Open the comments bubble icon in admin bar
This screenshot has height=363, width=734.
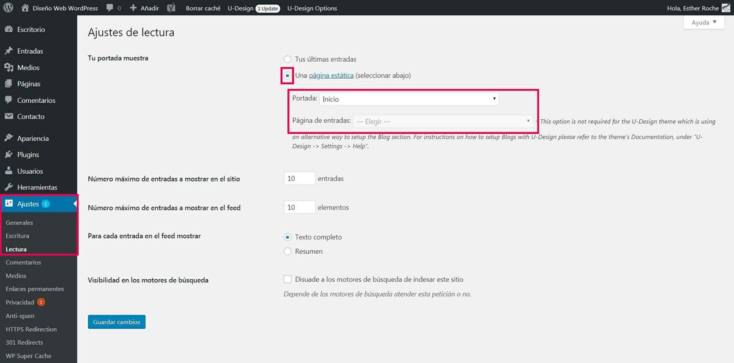click(109, 8)
